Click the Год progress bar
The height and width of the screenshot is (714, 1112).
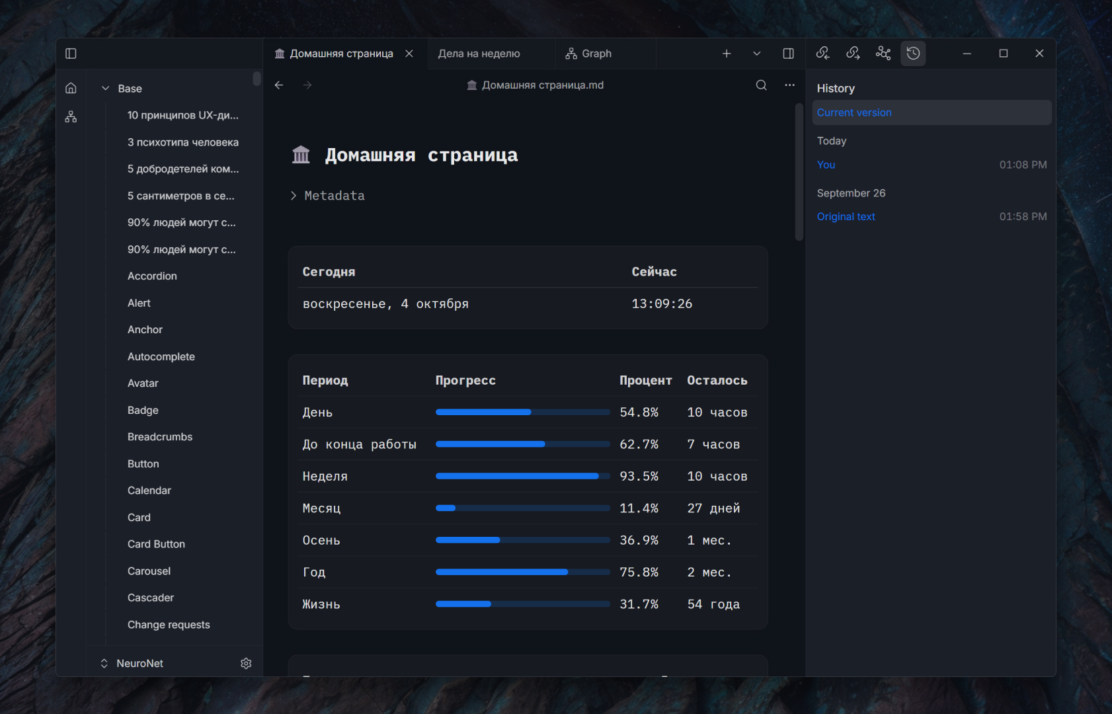[x=522, y=572]
